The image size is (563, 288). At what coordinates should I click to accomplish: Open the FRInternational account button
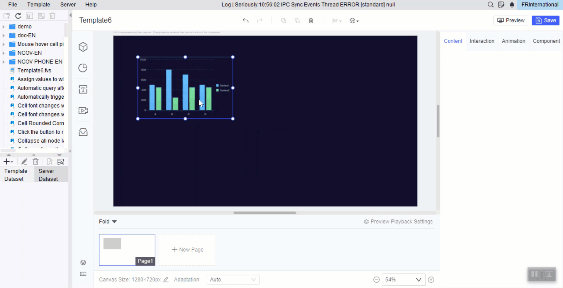[540, 5]
